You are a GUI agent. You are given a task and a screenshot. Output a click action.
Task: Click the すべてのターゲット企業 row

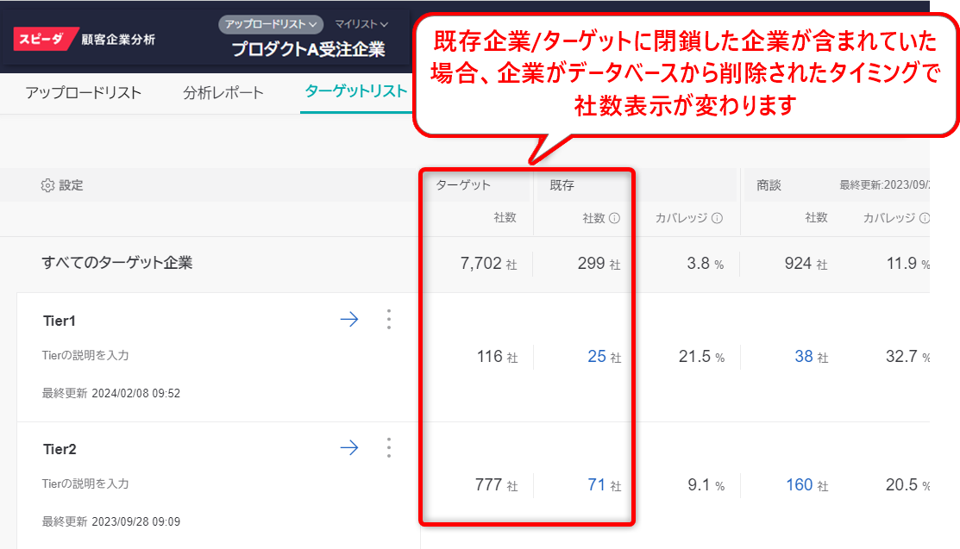[x=117, y=263]
